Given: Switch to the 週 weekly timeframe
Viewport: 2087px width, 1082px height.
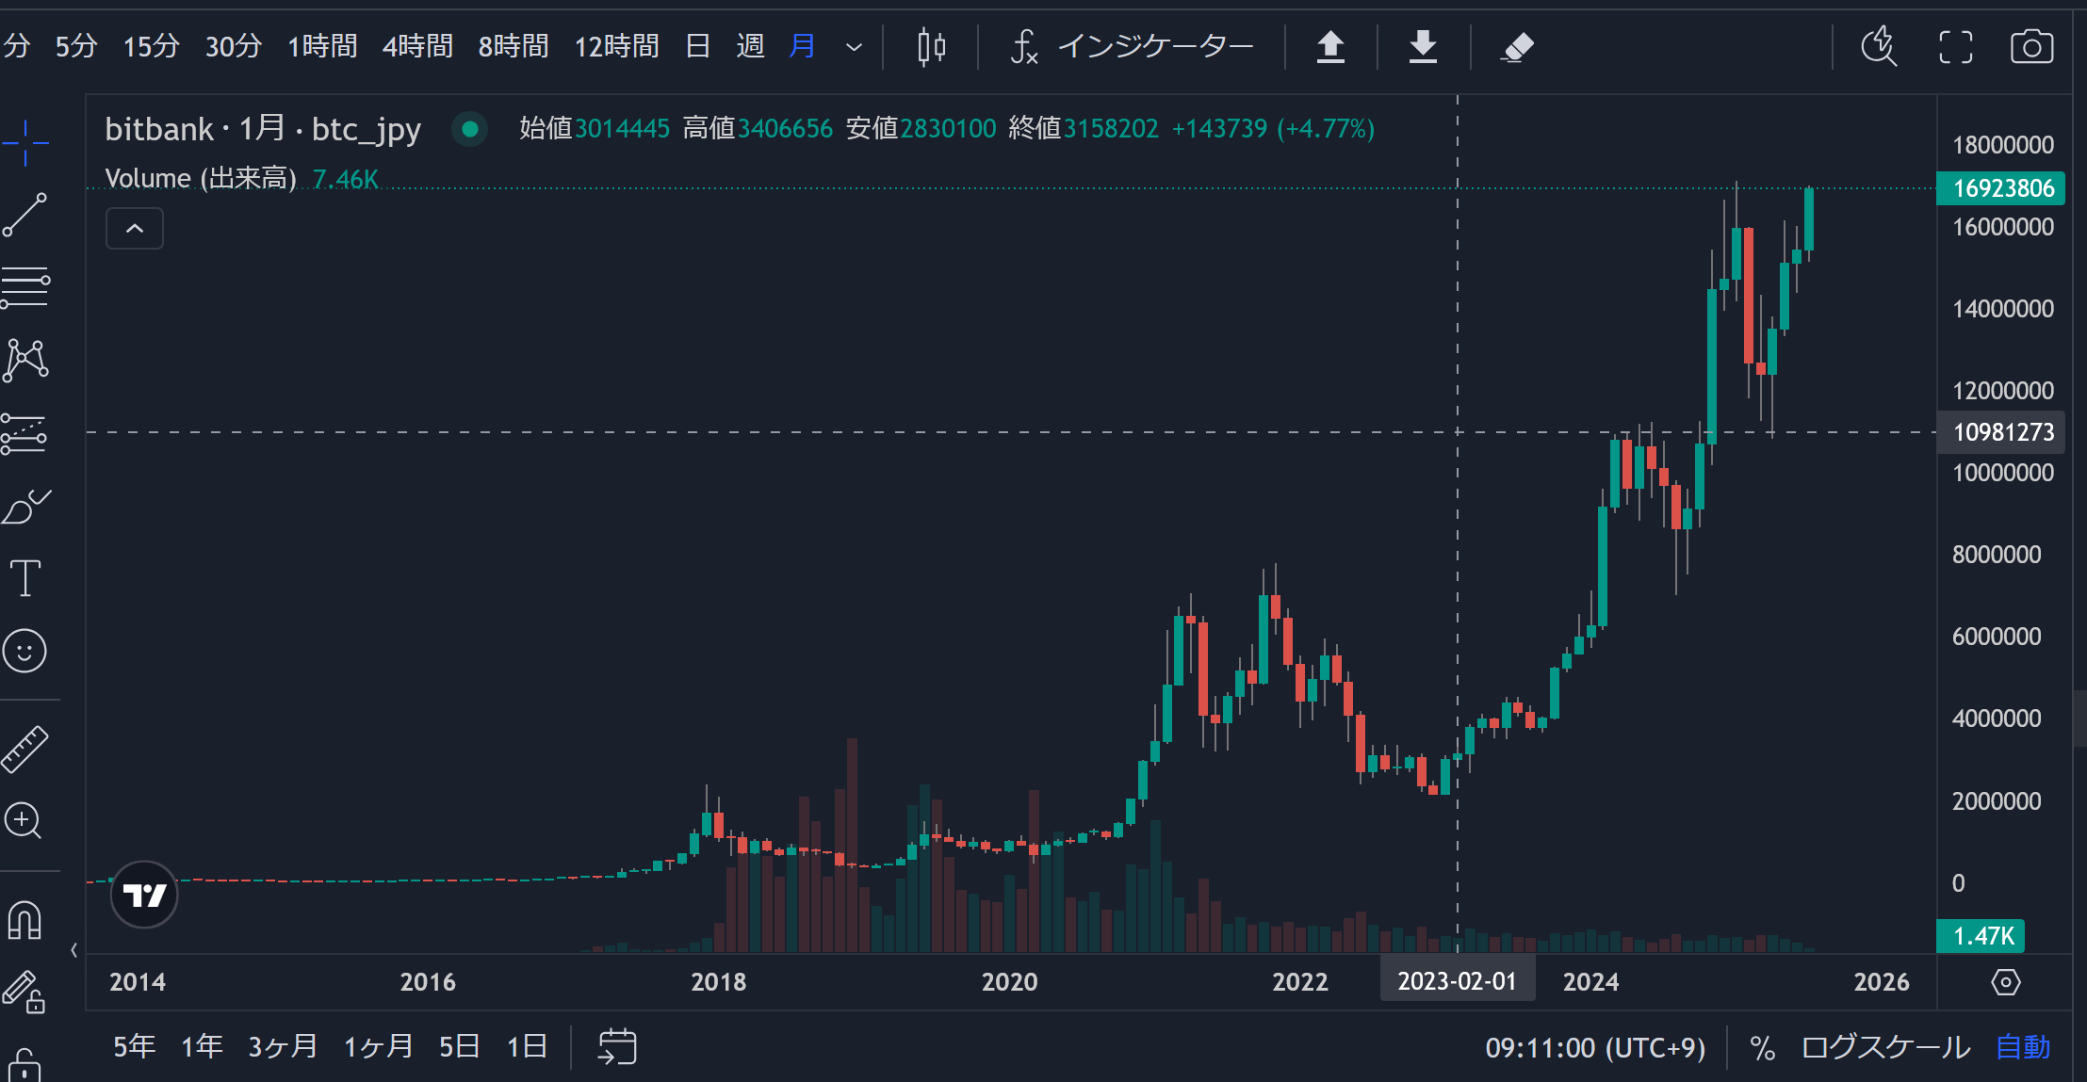Looking at the screenshot, I should [x=750, y=46].
